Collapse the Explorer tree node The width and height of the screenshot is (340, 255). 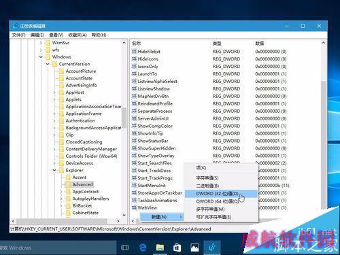[x=54, y=170]
